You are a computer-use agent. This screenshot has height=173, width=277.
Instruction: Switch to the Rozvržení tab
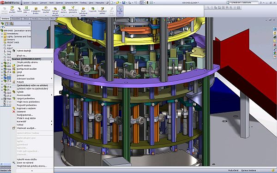point(16,18)
